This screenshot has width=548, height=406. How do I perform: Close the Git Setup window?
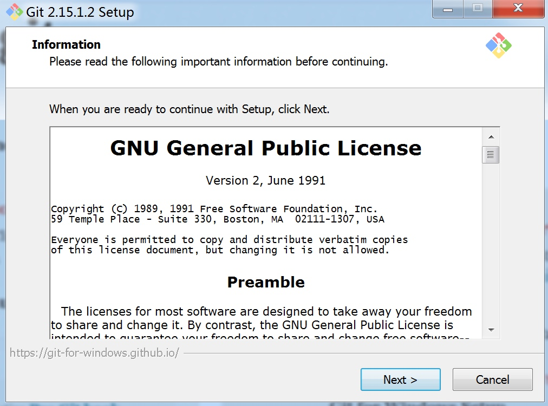[x=518, y=8]
